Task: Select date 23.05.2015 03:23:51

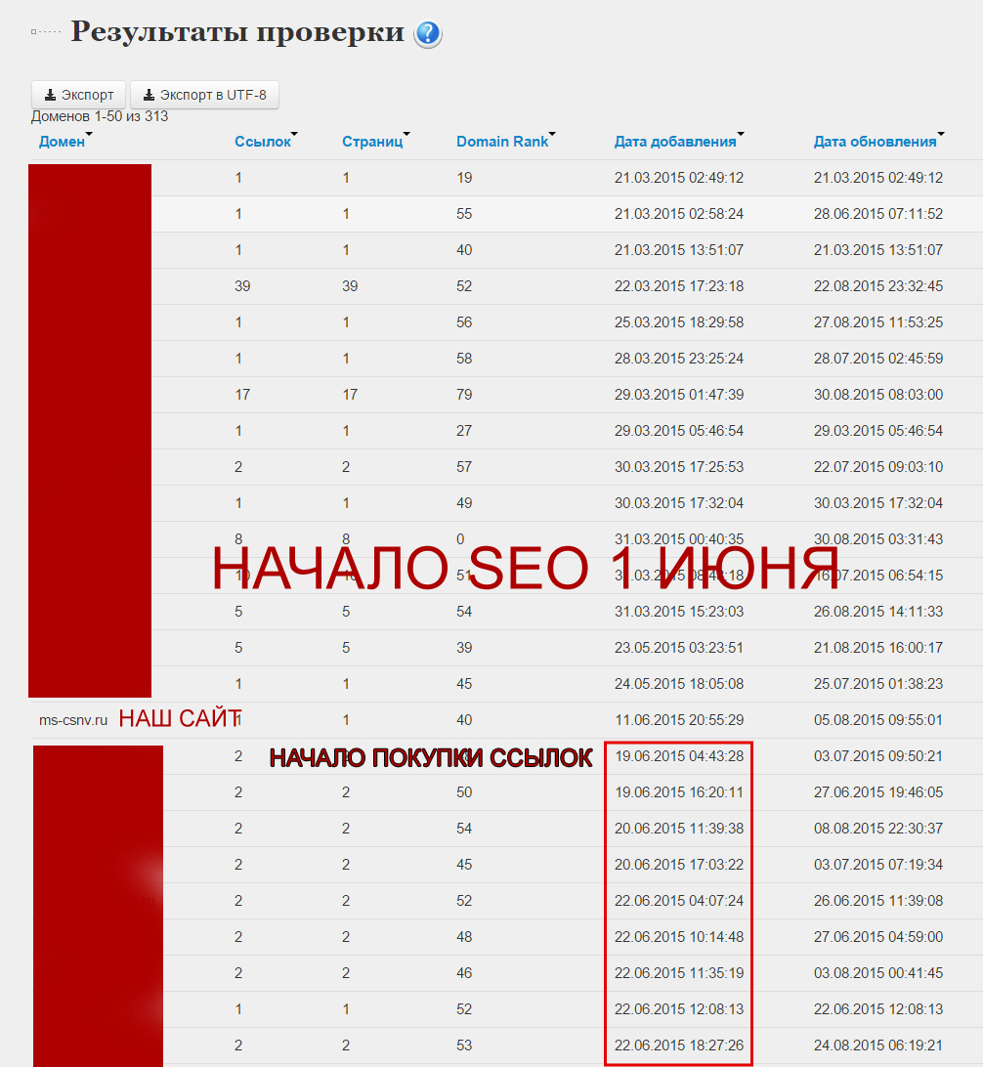Action: pos(679,648)
